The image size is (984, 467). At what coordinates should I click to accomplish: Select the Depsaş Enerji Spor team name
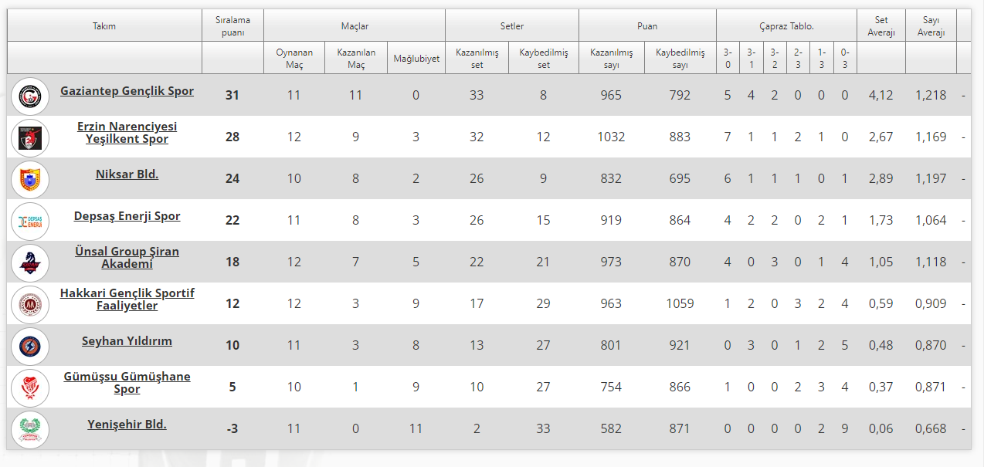pos(127,216)
